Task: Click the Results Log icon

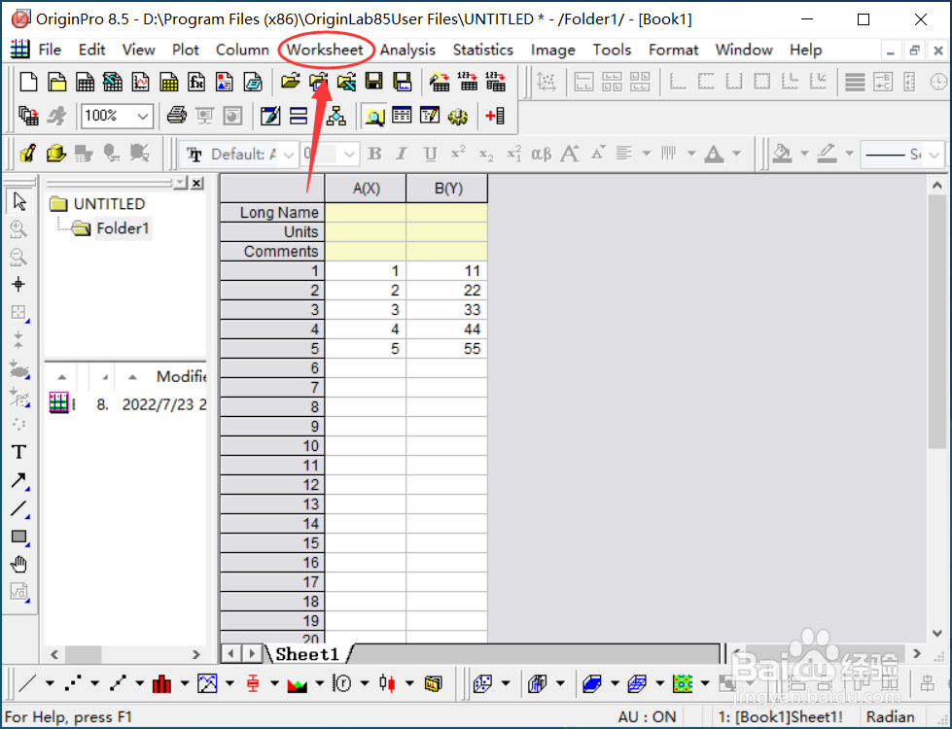Action: (x=402, y=116)
